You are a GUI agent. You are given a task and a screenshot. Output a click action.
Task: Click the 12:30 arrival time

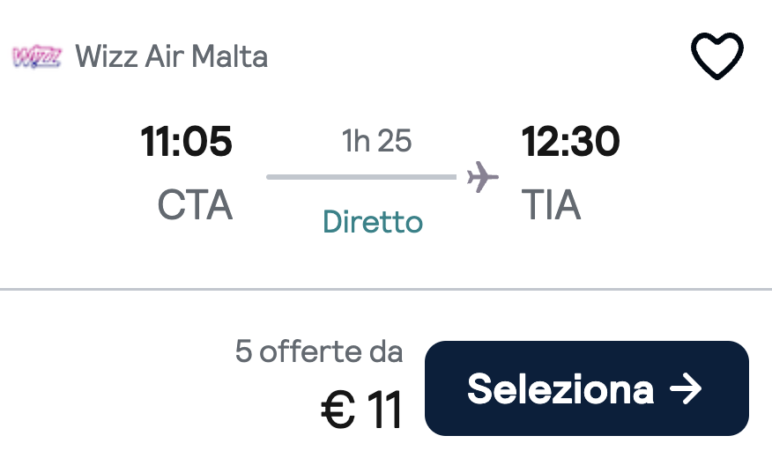pyautogui.click(x=570, y=141)
